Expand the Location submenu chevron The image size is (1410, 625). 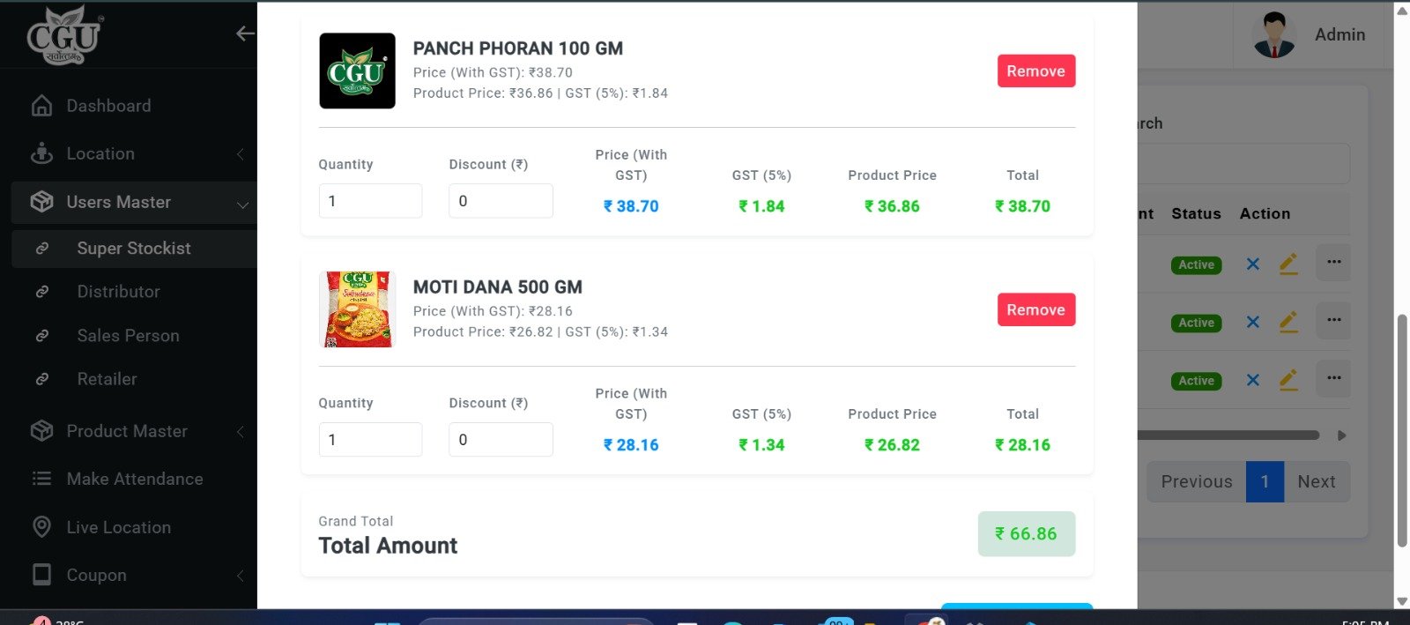point(241,154)
